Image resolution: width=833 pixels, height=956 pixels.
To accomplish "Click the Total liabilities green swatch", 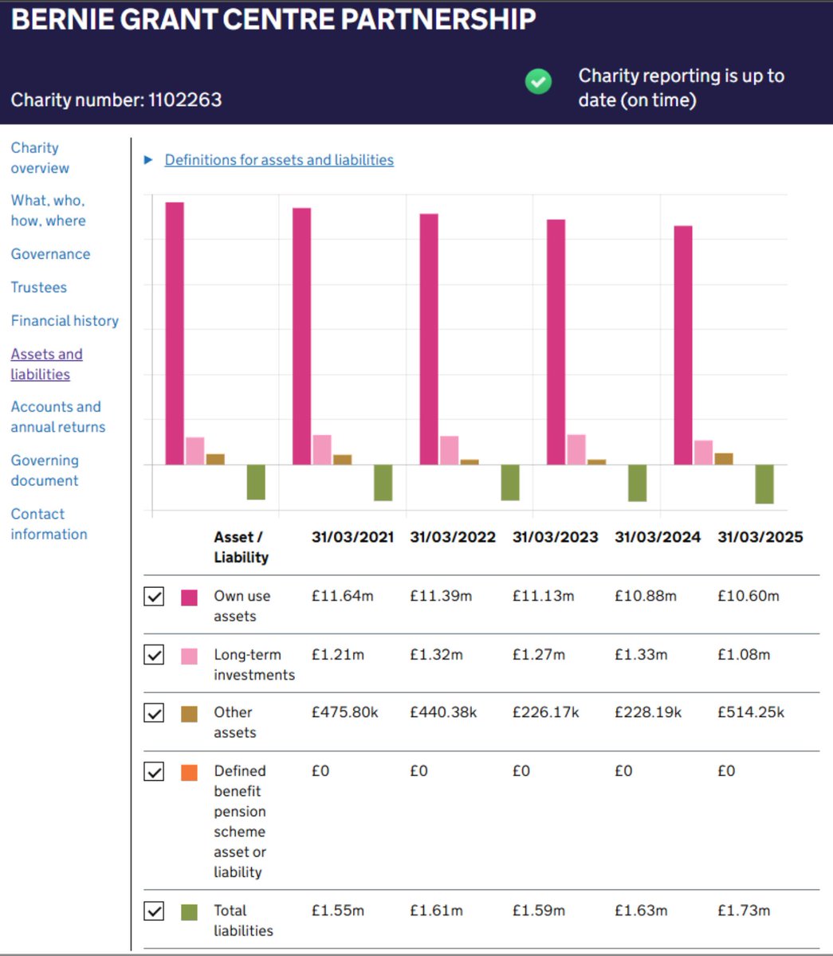I will (x=189, y=912).
